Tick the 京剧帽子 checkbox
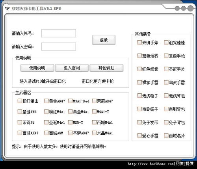Screen dimensions: 197x169 coord(139,109)
